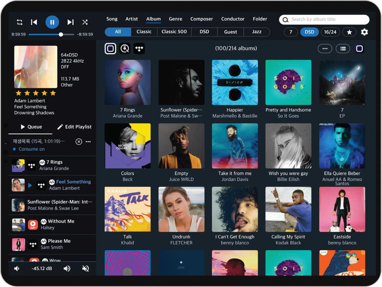Skip to the previous track
Image resolution: width=382 pixels, height=287 pixels.
(34, 22)
